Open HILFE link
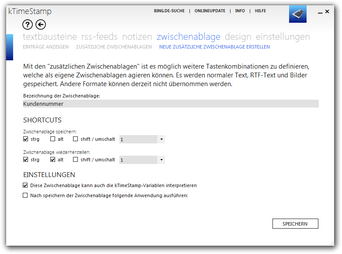This screenshot has height=254, width=342. (260, 11)
